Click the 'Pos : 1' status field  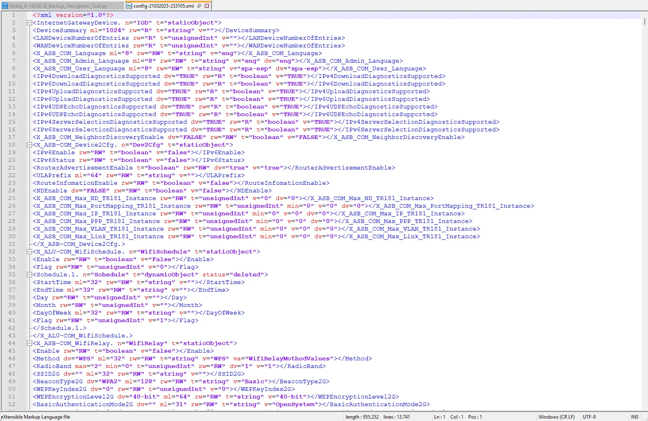pyautogui.click(x=475, y=417)
